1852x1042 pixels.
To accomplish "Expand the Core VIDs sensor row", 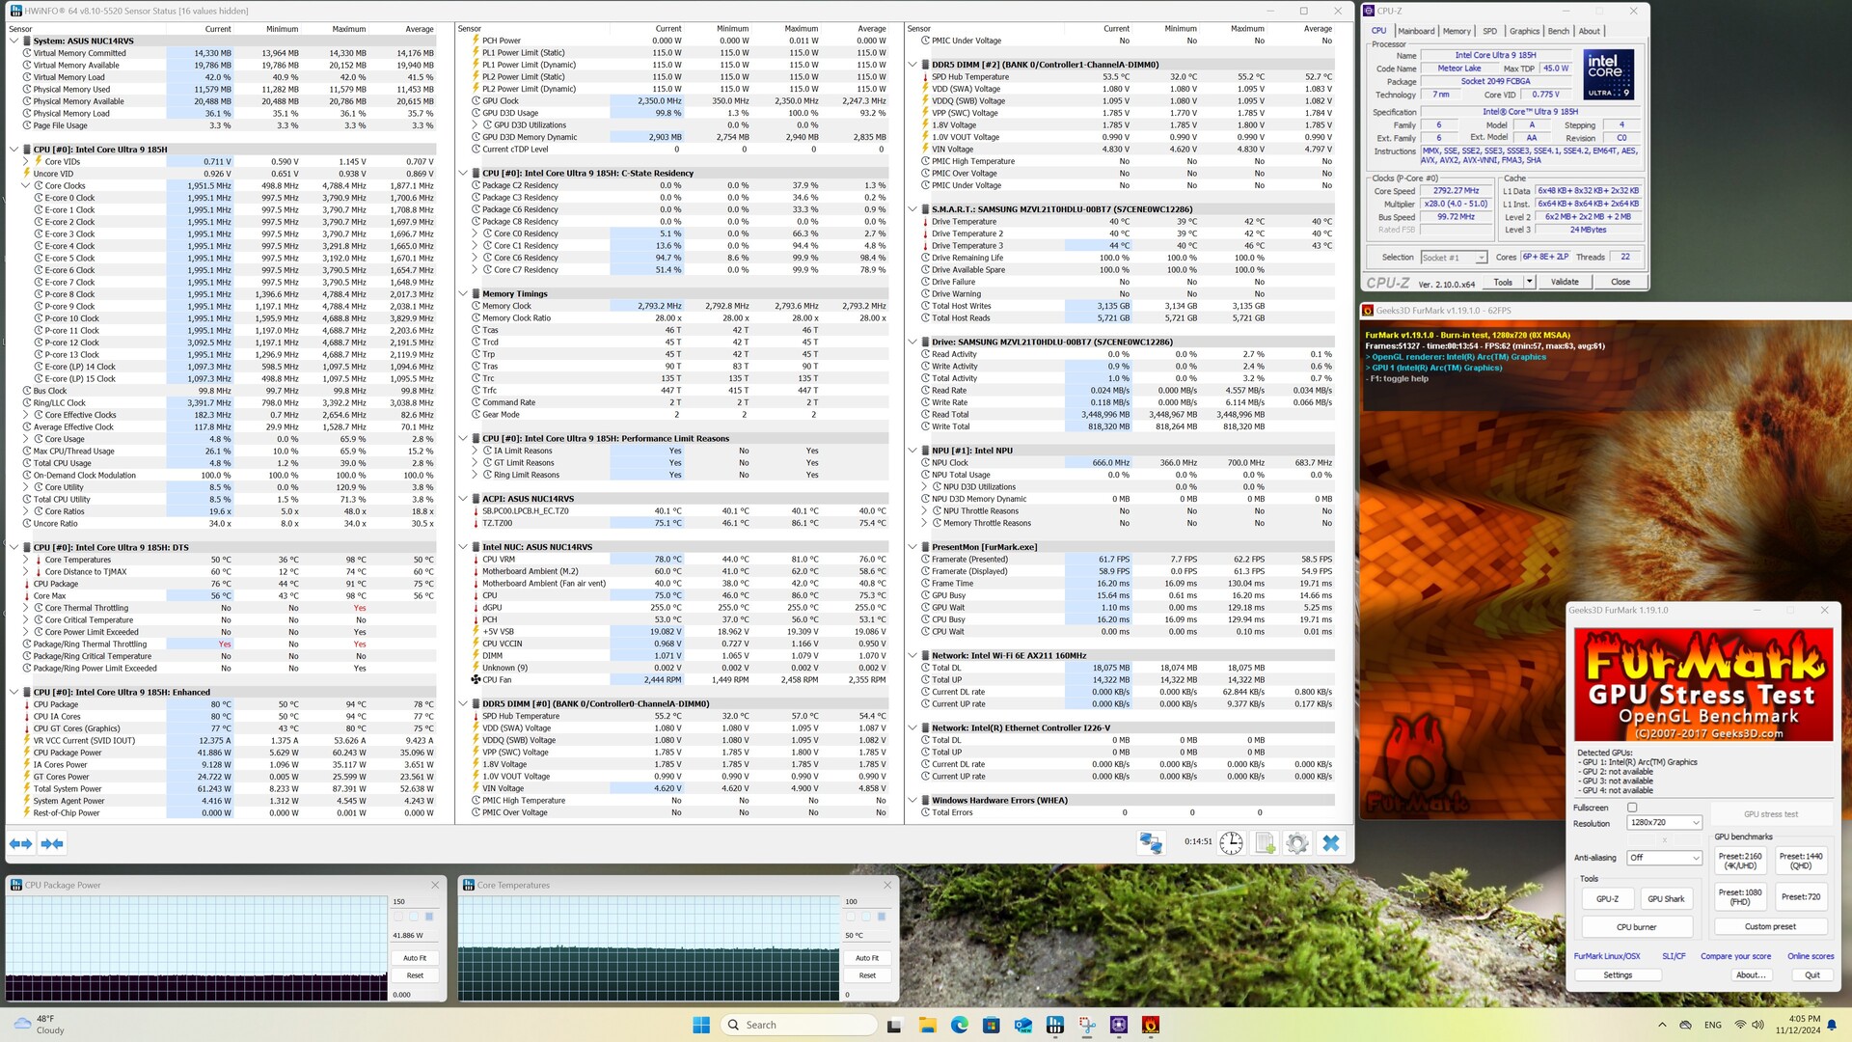I will (26, 162).
